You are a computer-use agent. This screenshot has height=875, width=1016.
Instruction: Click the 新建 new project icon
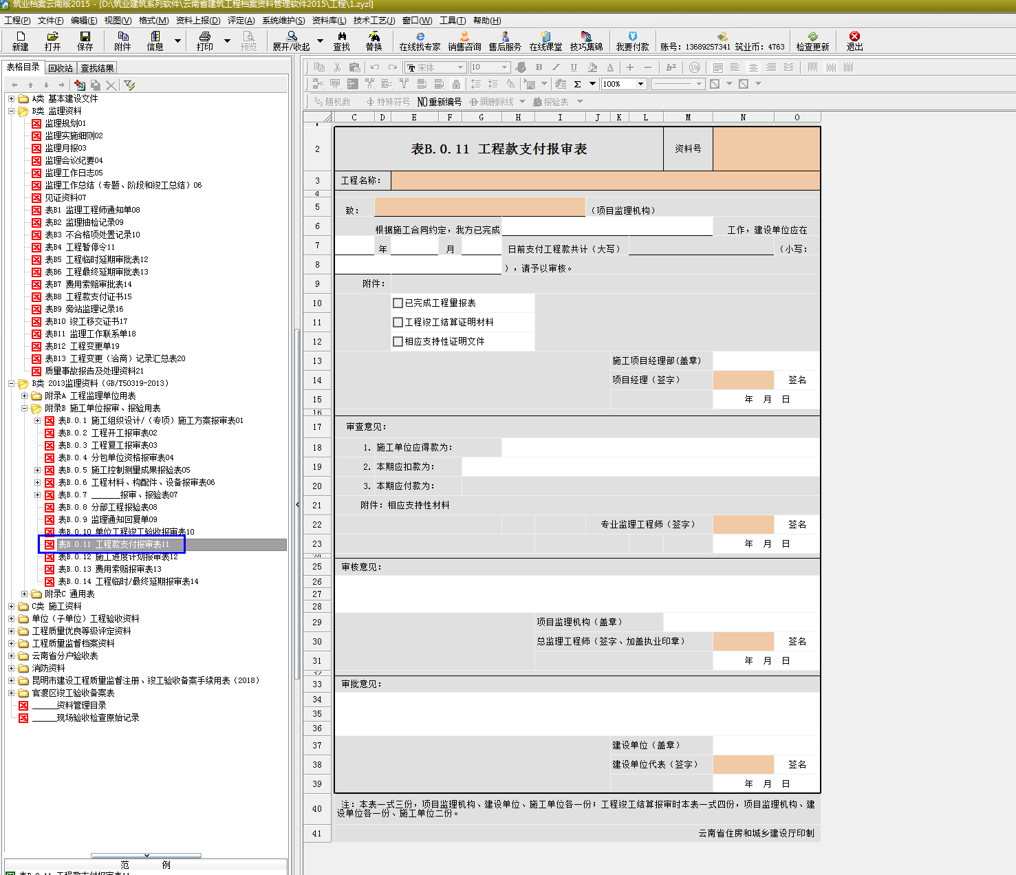click(21, 41)
